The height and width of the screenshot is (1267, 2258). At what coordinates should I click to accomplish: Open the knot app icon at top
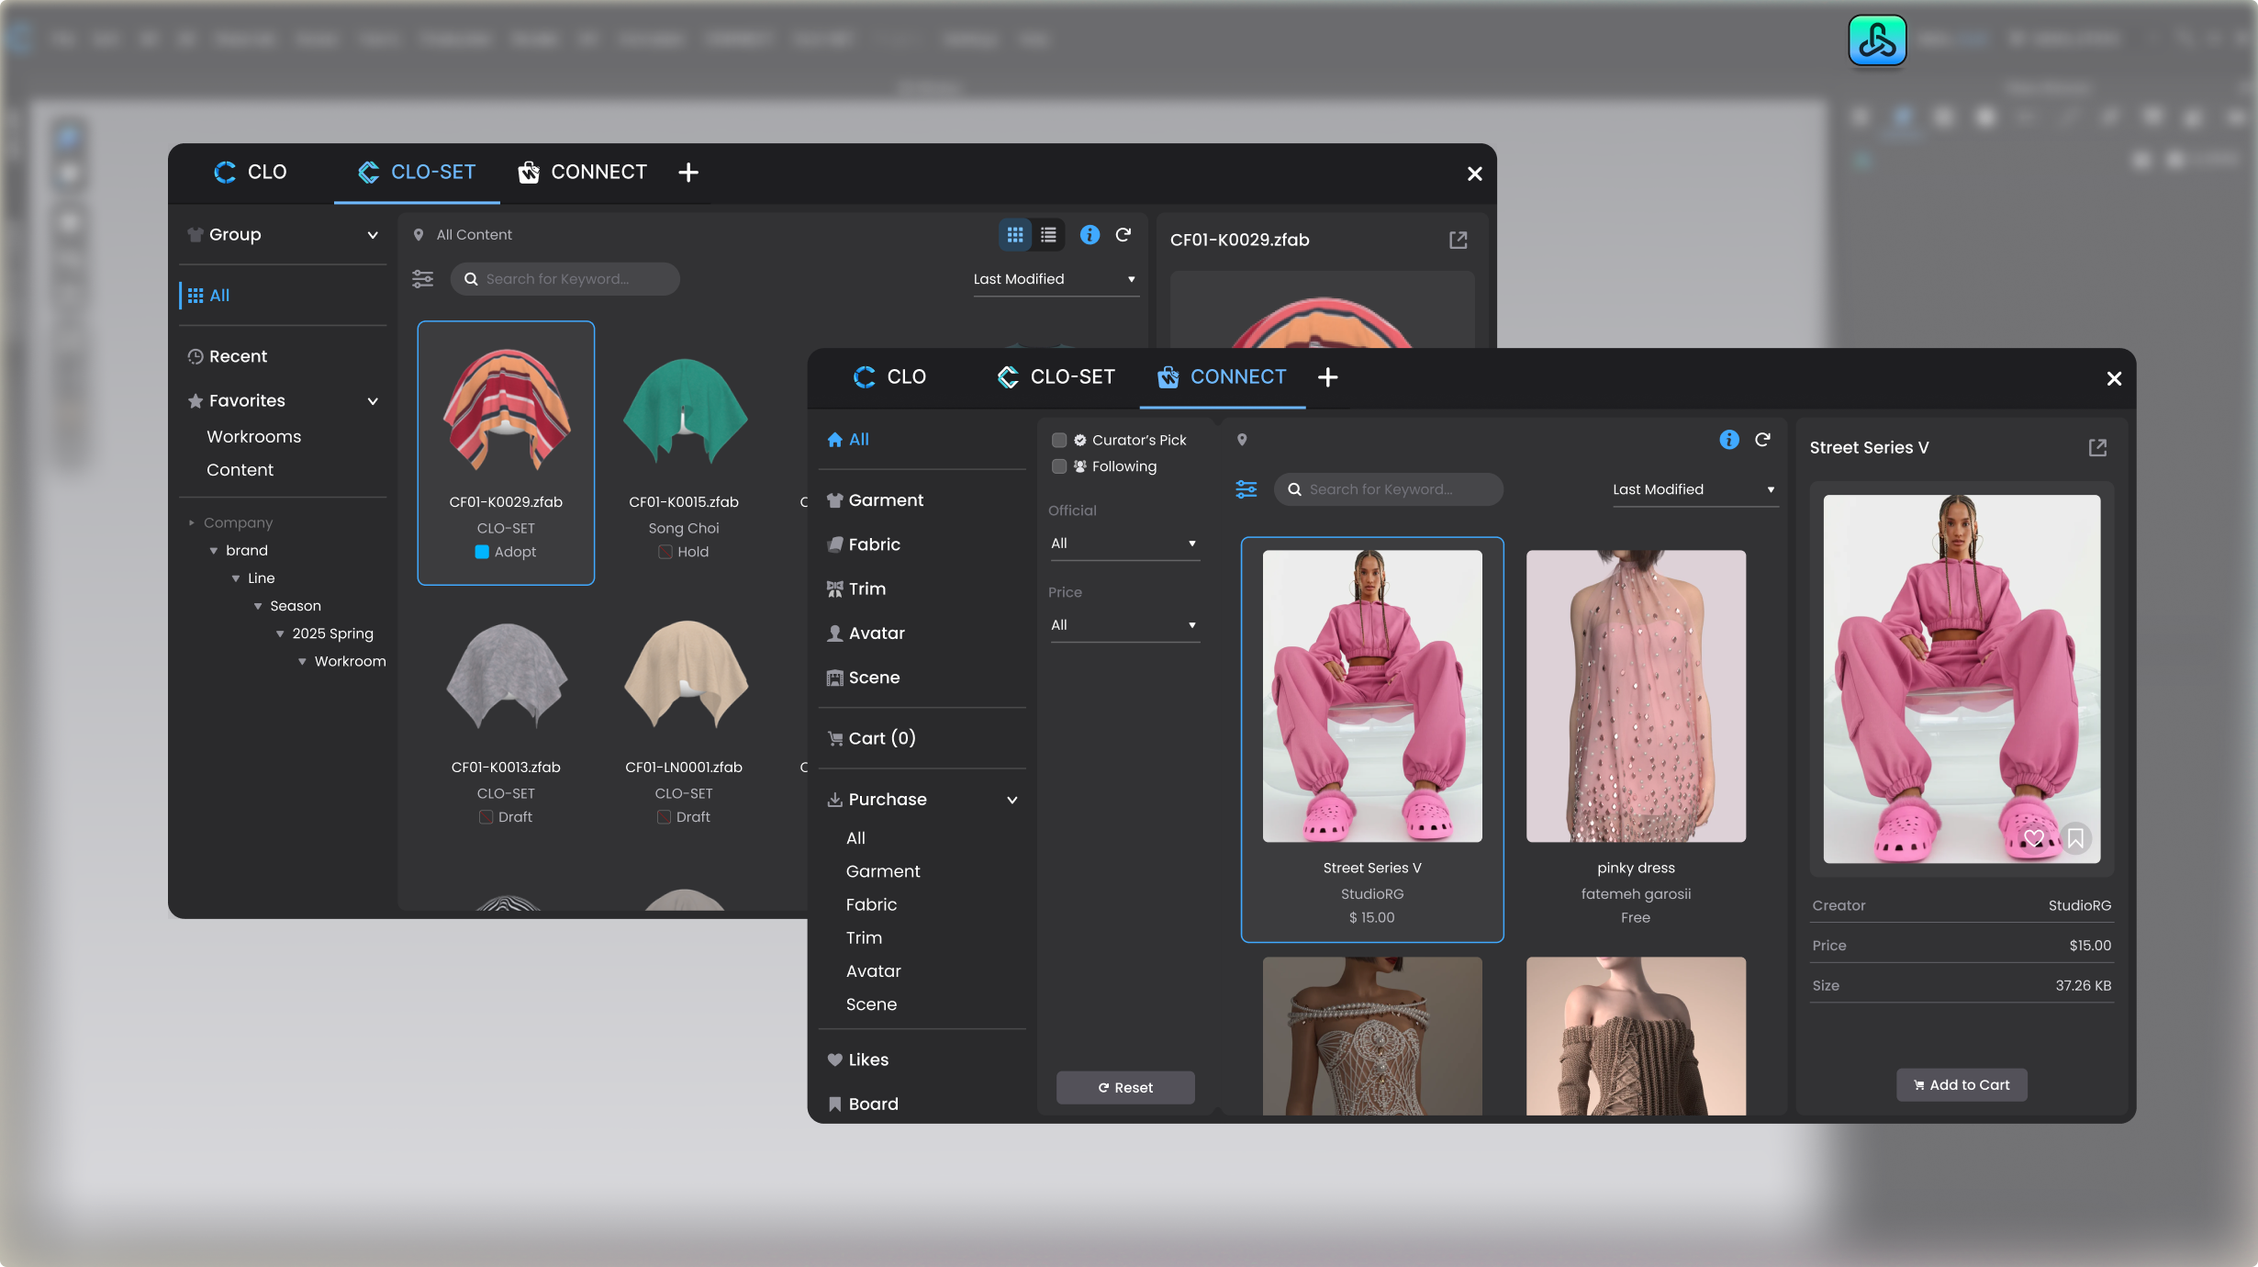pos(1877,40)
